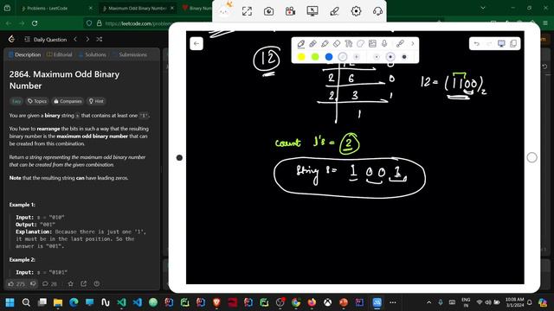The width and height of the screenshot is (554, 311).
Task: Select the lasso selection tool
Action: [360, 44]
